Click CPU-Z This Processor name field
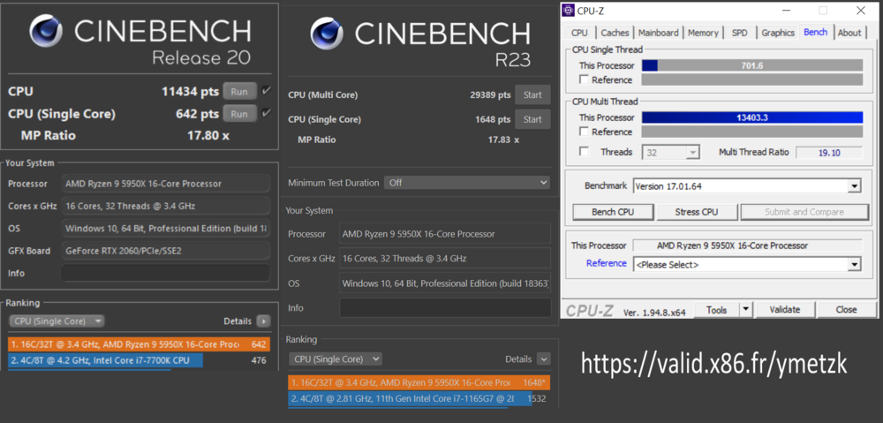This screenshot has width=883, height=423. pyautogui.click(x=747, y=245)
